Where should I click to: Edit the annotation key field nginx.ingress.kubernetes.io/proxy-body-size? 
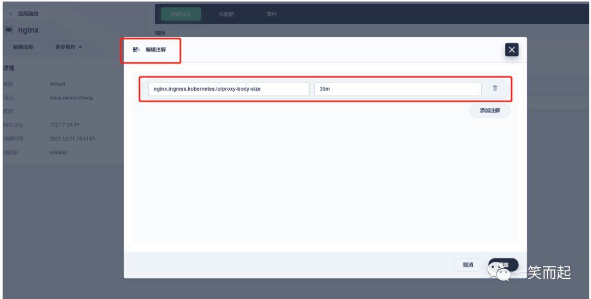pyautogui.click(x=228, y=89)
